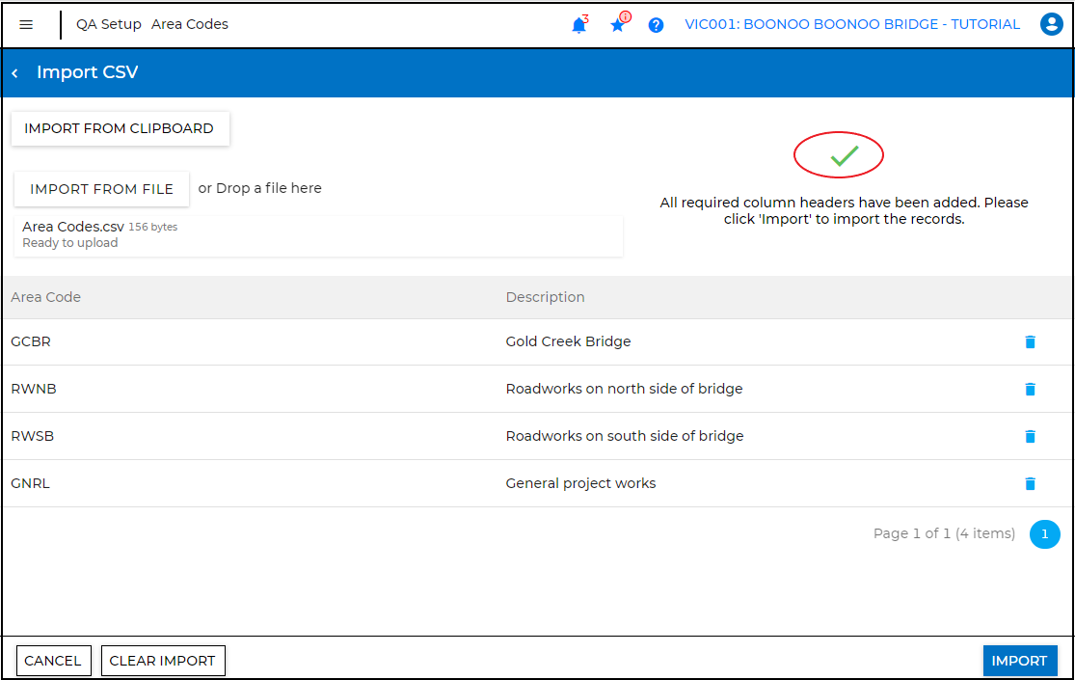Open the help question mark icon
The width and height of the screenshot is (1075, 680).
656,25
